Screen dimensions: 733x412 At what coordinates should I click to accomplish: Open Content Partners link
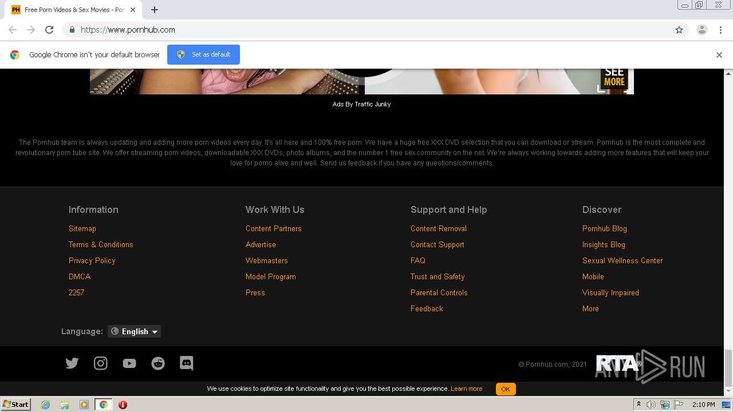(274, 228)
